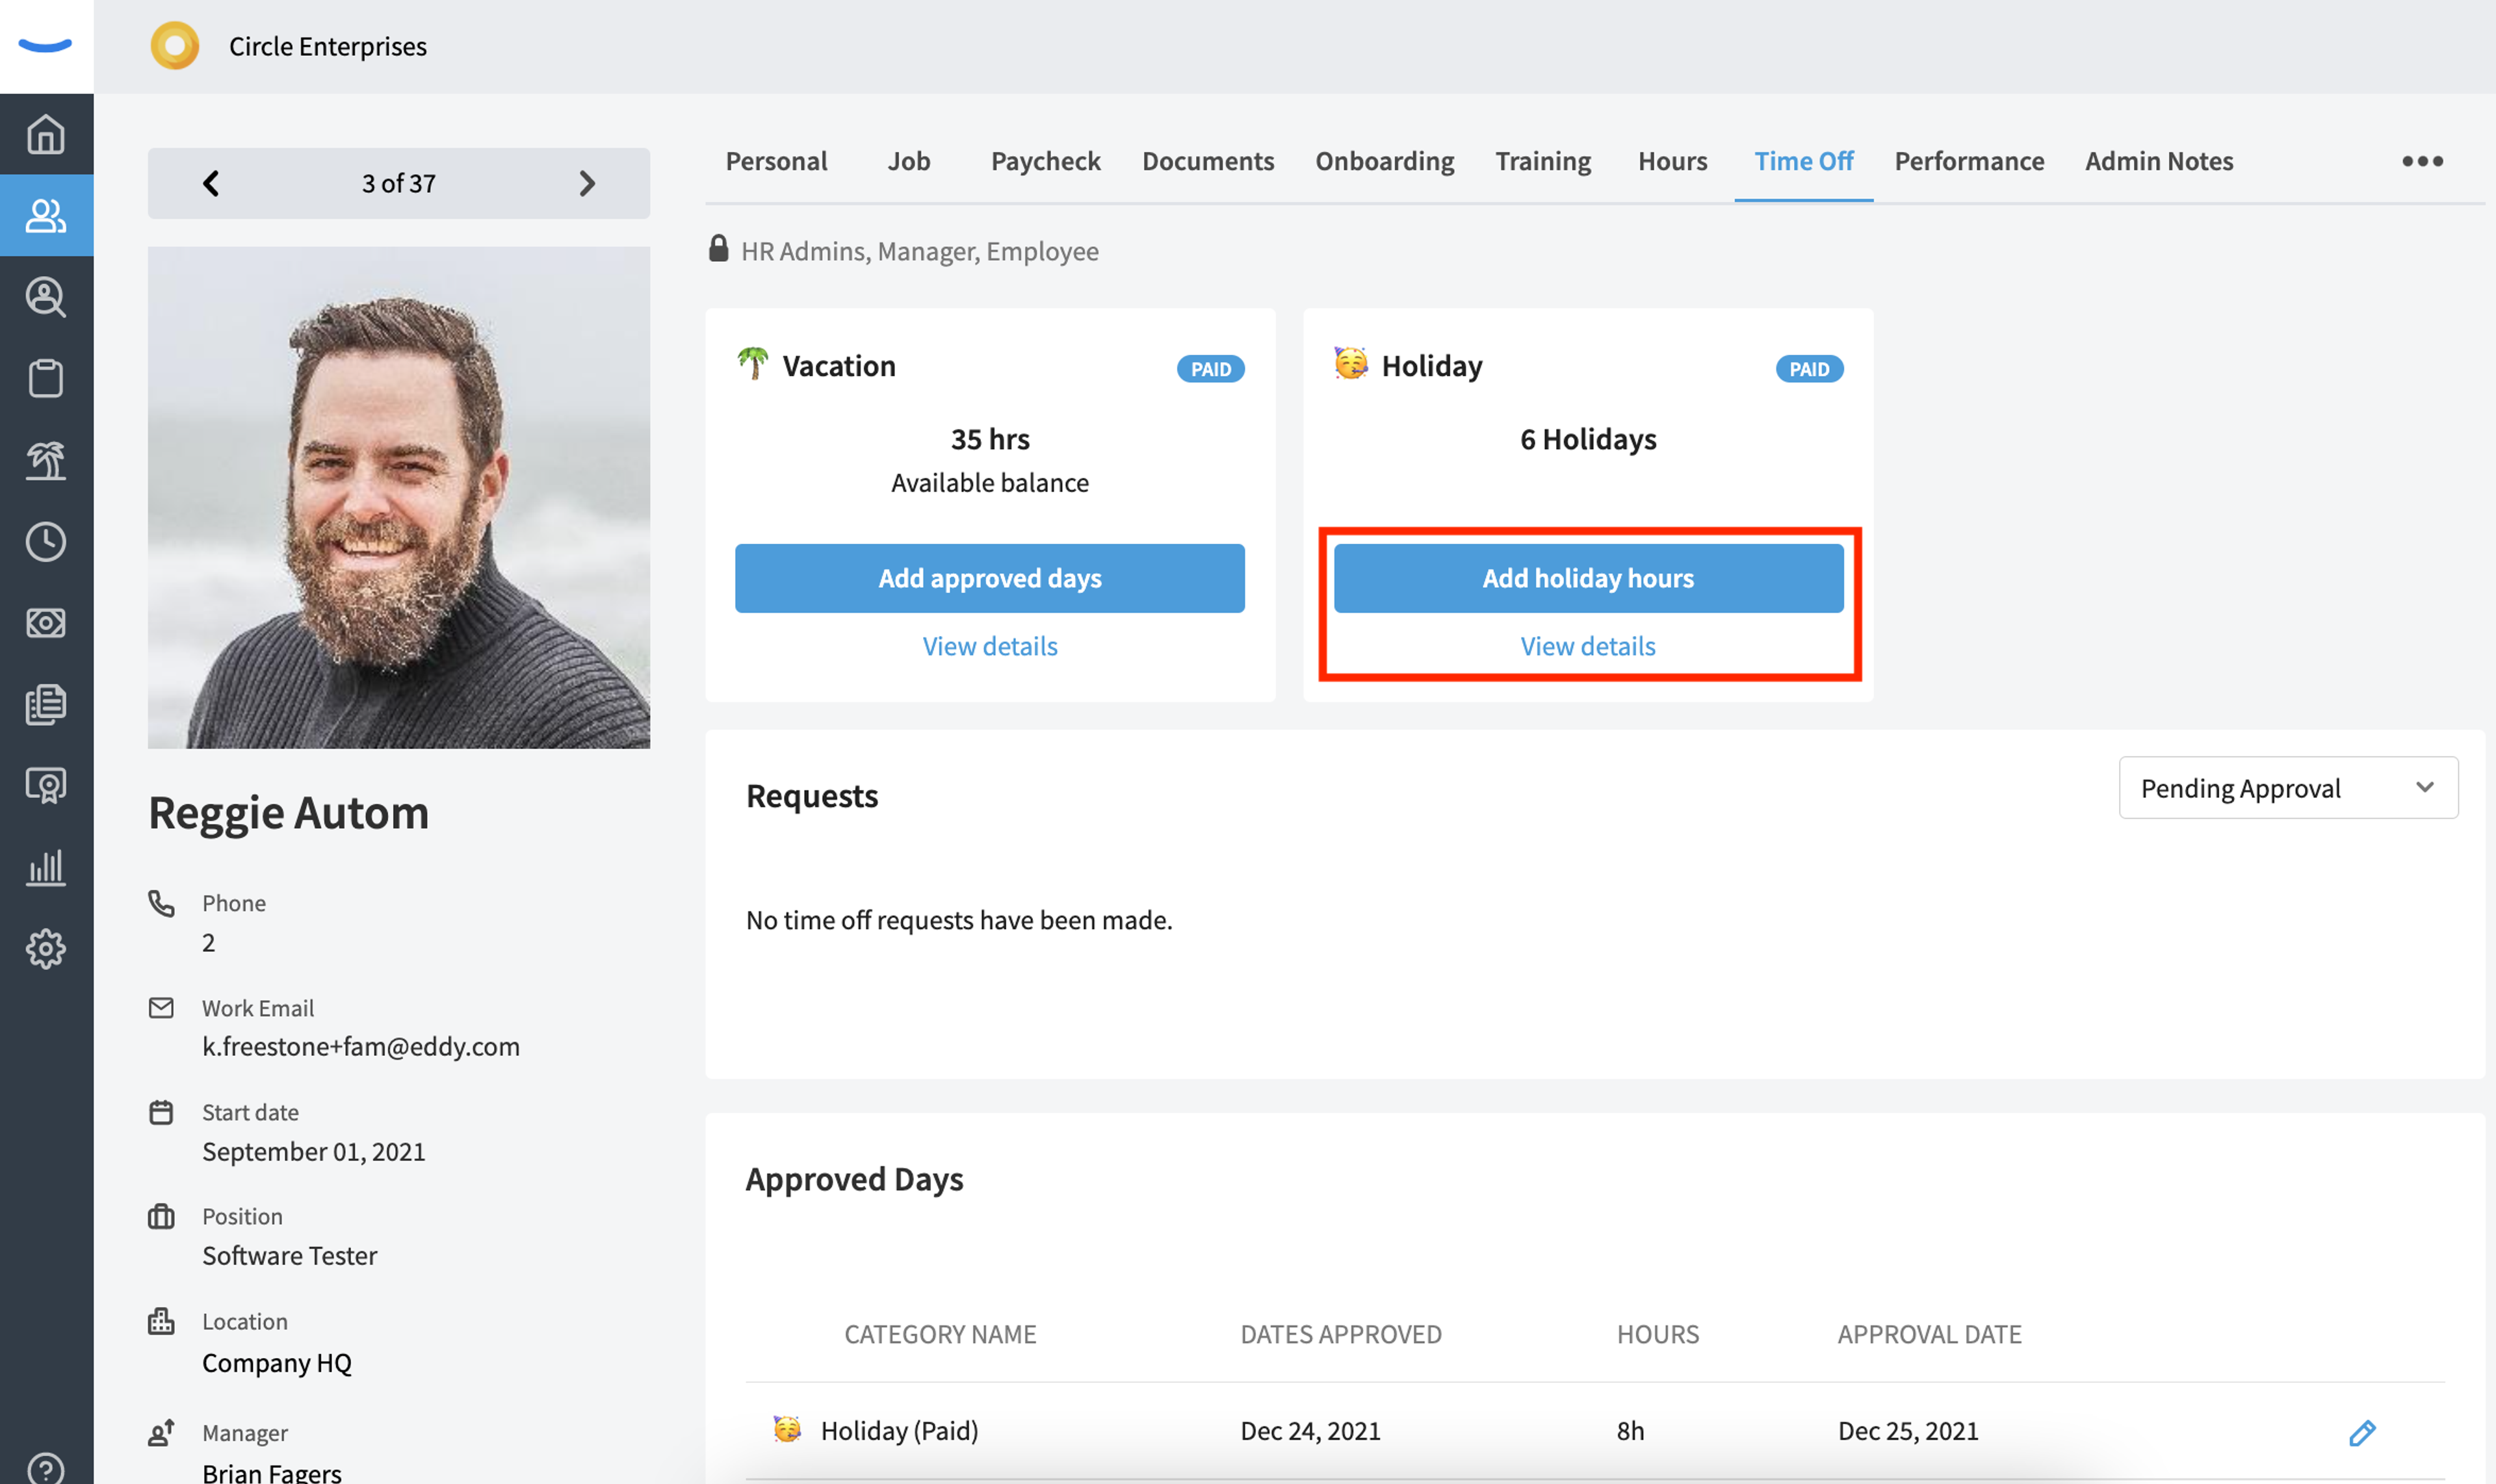This screenshot has width=2496, height=1484.
Task: Open the bar chart reports sidebar icon
Action: [46, 867]
